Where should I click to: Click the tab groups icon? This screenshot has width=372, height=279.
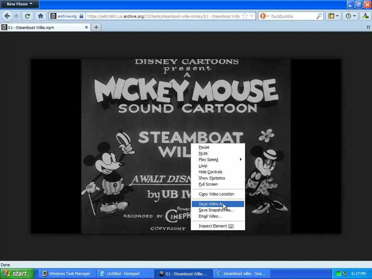click(x=368, y=27)
